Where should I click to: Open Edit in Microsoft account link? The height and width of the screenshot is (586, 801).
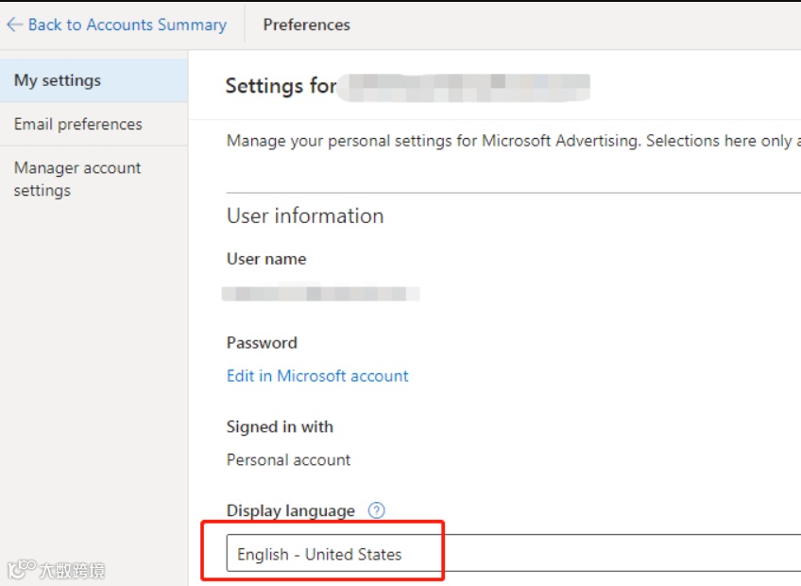(x=317, y=376)
